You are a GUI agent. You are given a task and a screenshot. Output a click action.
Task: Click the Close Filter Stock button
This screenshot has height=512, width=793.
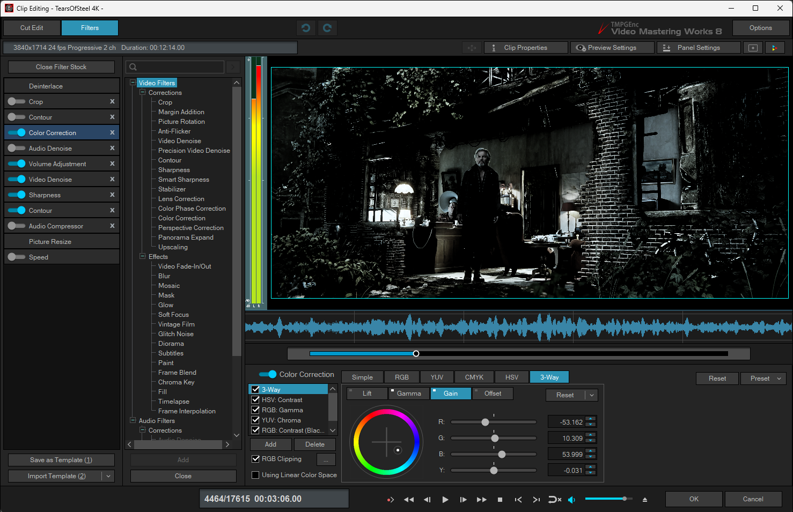(61, 67)
